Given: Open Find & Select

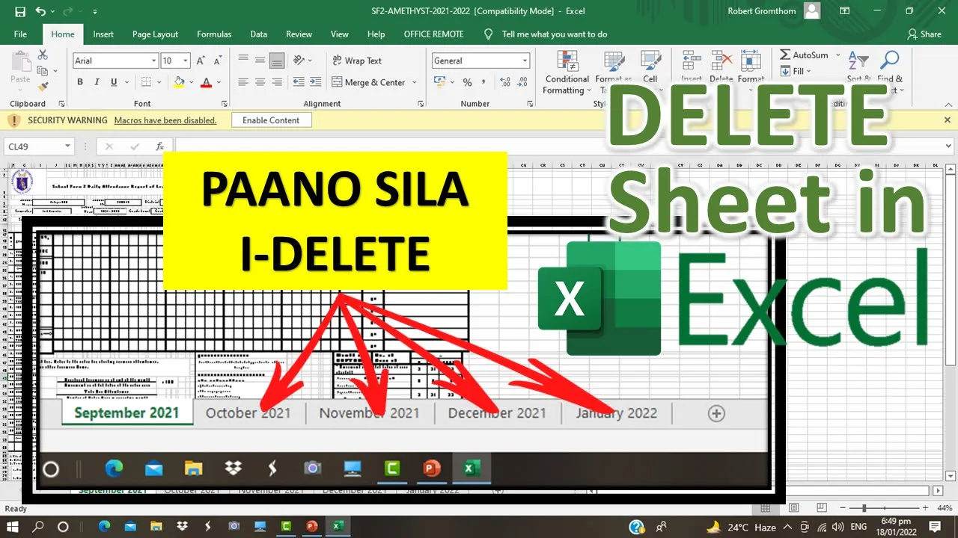Looking at the screenshot, I should [x=890, y=73].
